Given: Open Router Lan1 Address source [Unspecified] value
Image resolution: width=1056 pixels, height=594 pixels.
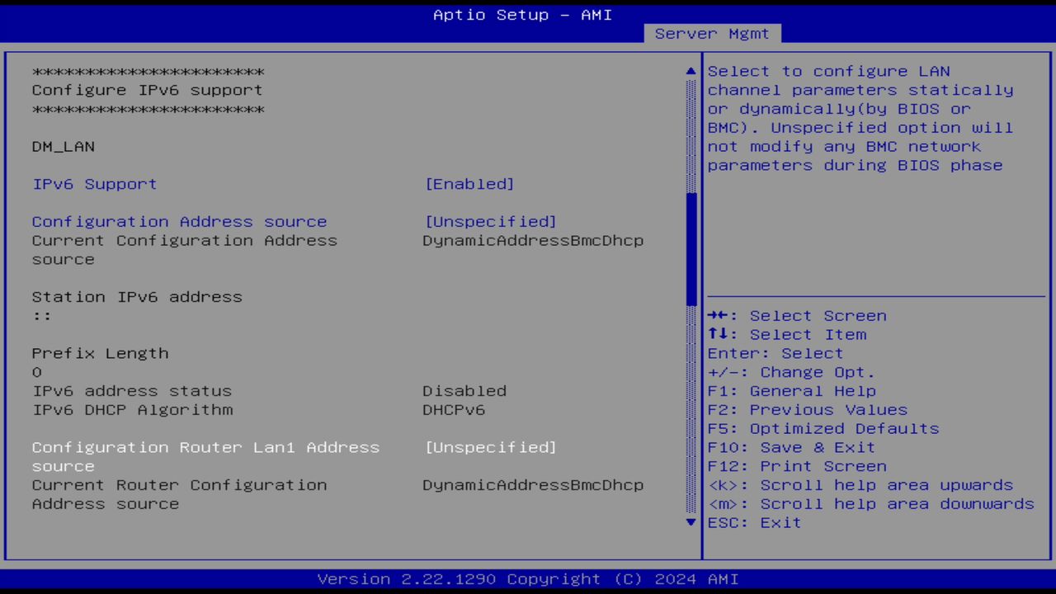Looking at the screenshot, I should coord(491,447).
